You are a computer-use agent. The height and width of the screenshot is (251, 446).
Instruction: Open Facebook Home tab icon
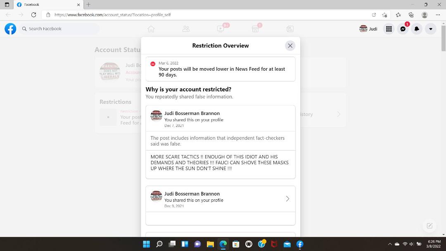tap(151, 29)
